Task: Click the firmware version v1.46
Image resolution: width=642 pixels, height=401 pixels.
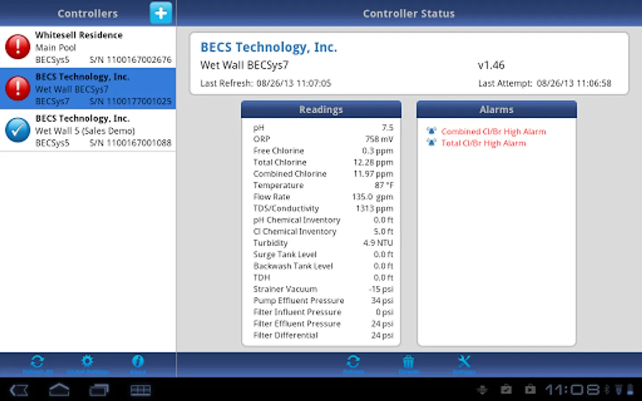Action: click(491, 65)
